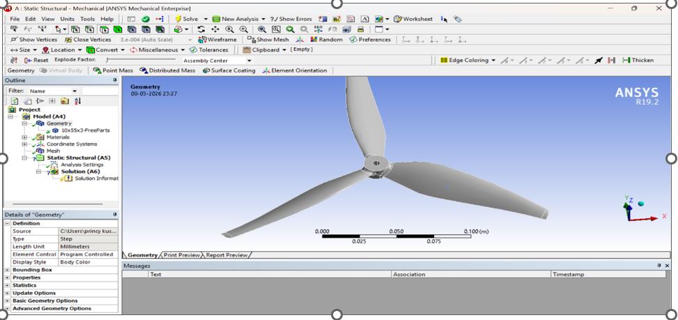The image size is (678, 320).
Task: Click the Refresh icon in Outline toolbar
Action: coord(14,101)
